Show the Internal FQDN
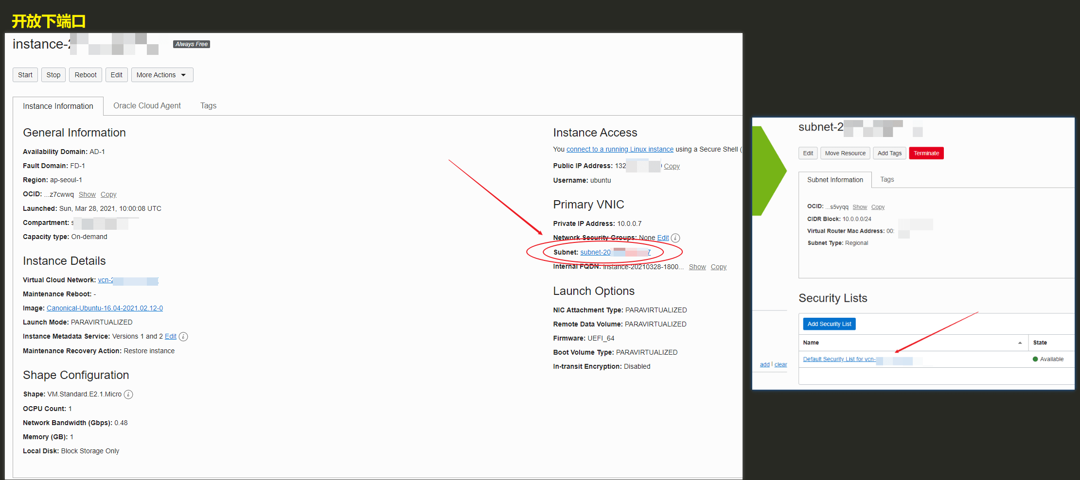 [697, 267]
